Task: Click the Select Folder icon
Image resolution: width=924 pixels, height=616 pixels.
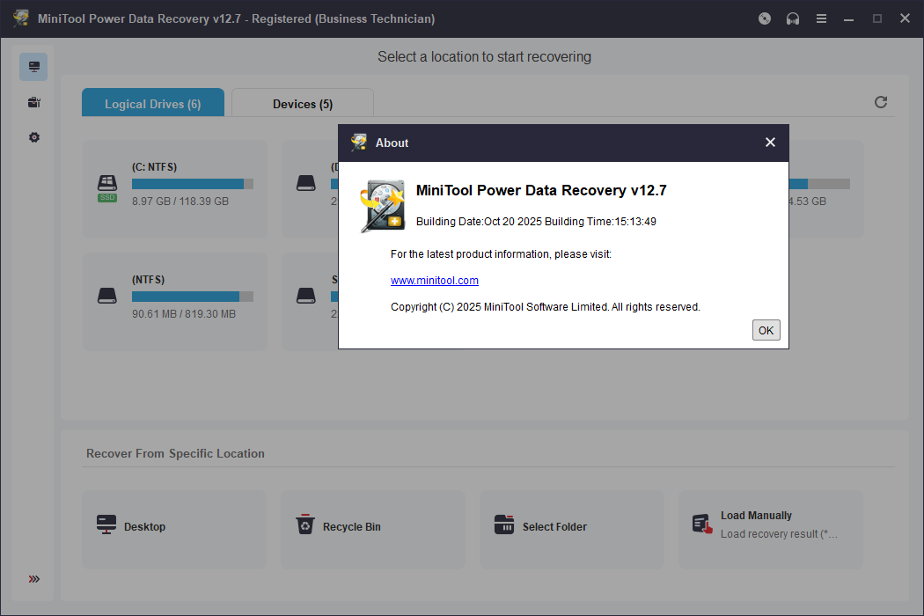Action: pos(504,524)
